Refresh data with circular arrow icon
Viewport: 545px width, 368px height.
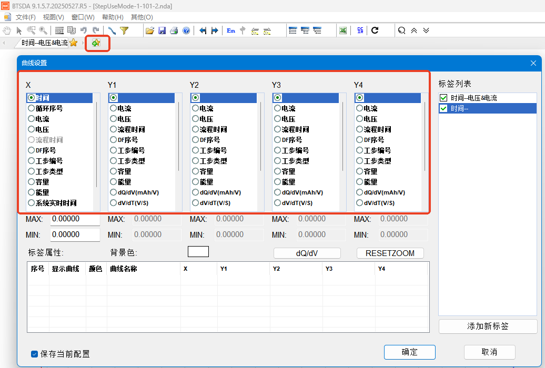pyautogui.click(x=375, y=30)
